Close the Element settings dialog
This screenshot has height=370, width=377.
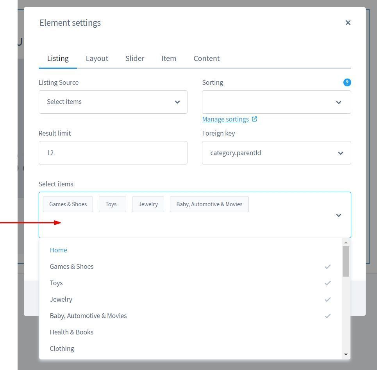[x=348, y=23]
